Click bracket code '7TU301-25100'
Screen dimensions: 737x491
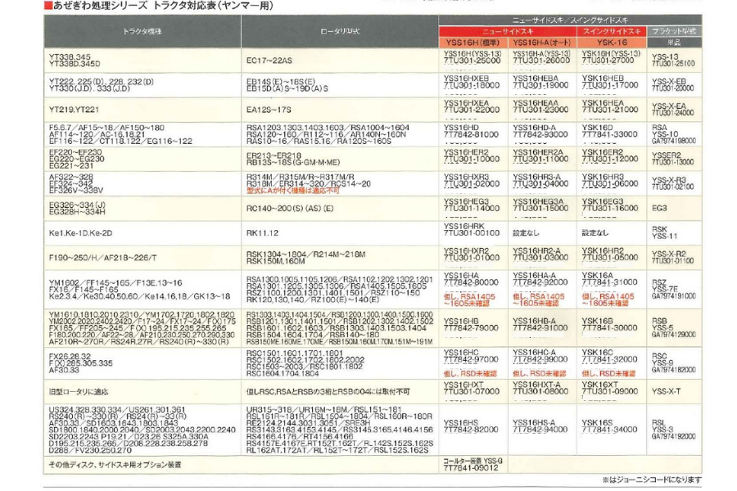673,64
